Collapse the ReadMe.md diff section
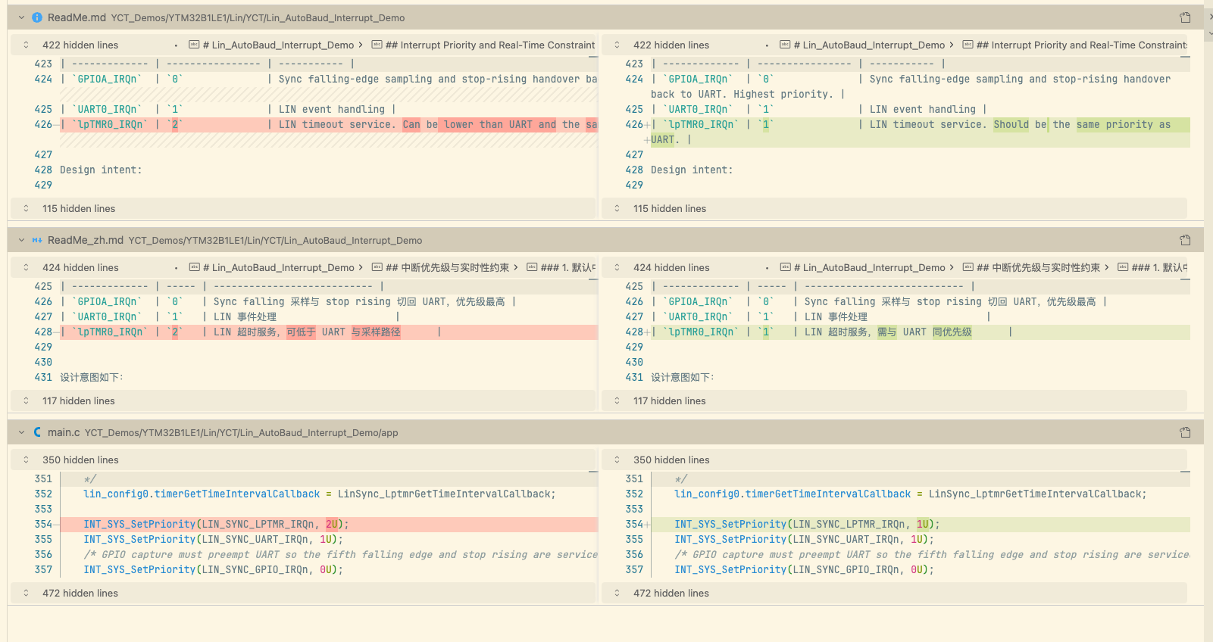This screenshot has width=1213, height=642. tap(21, 17)
